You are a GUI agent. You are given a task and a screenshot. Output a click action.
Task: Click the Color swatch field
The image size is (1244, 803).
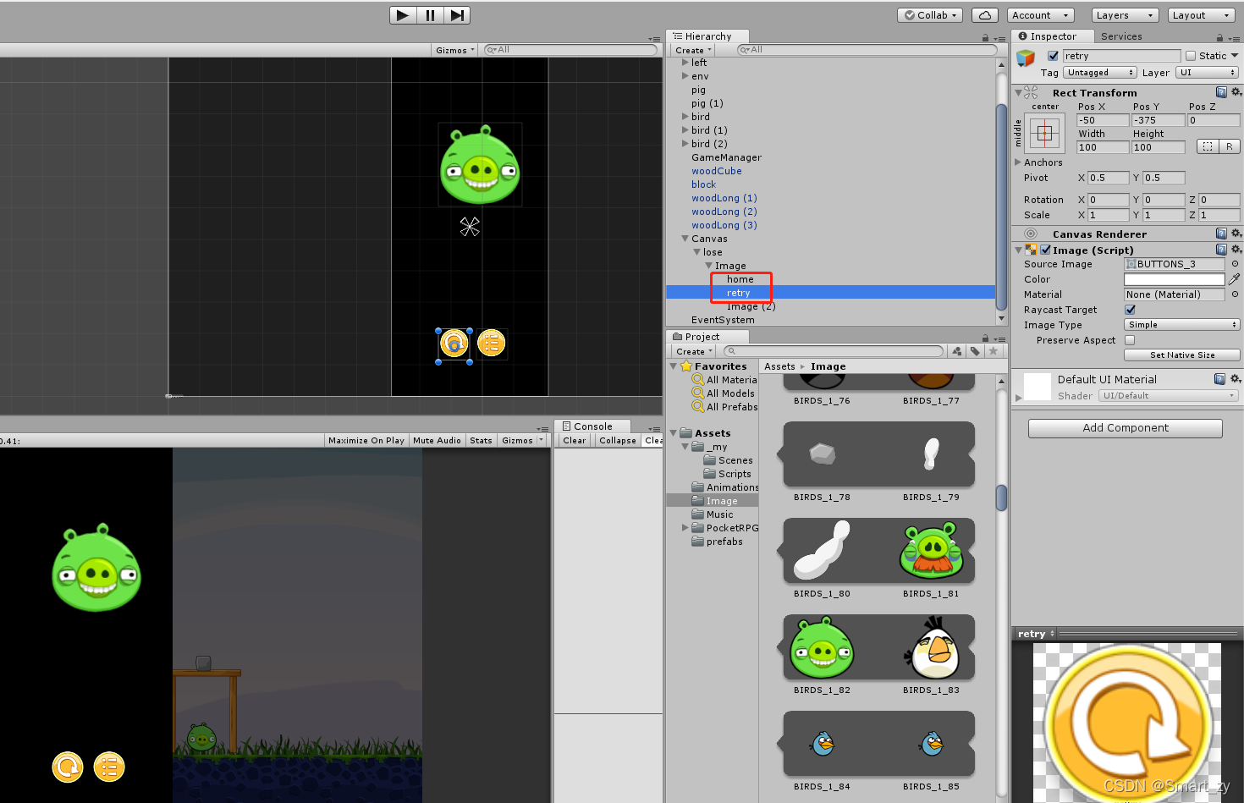click(1174, 279)
